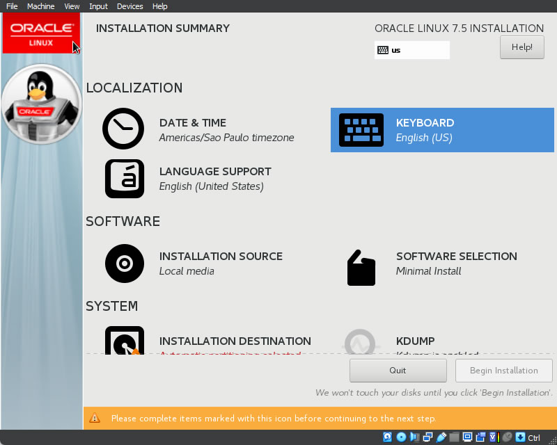Open Software Selection package icon
The width and height of the screenshot is (557, 445).
coord(361,268)
